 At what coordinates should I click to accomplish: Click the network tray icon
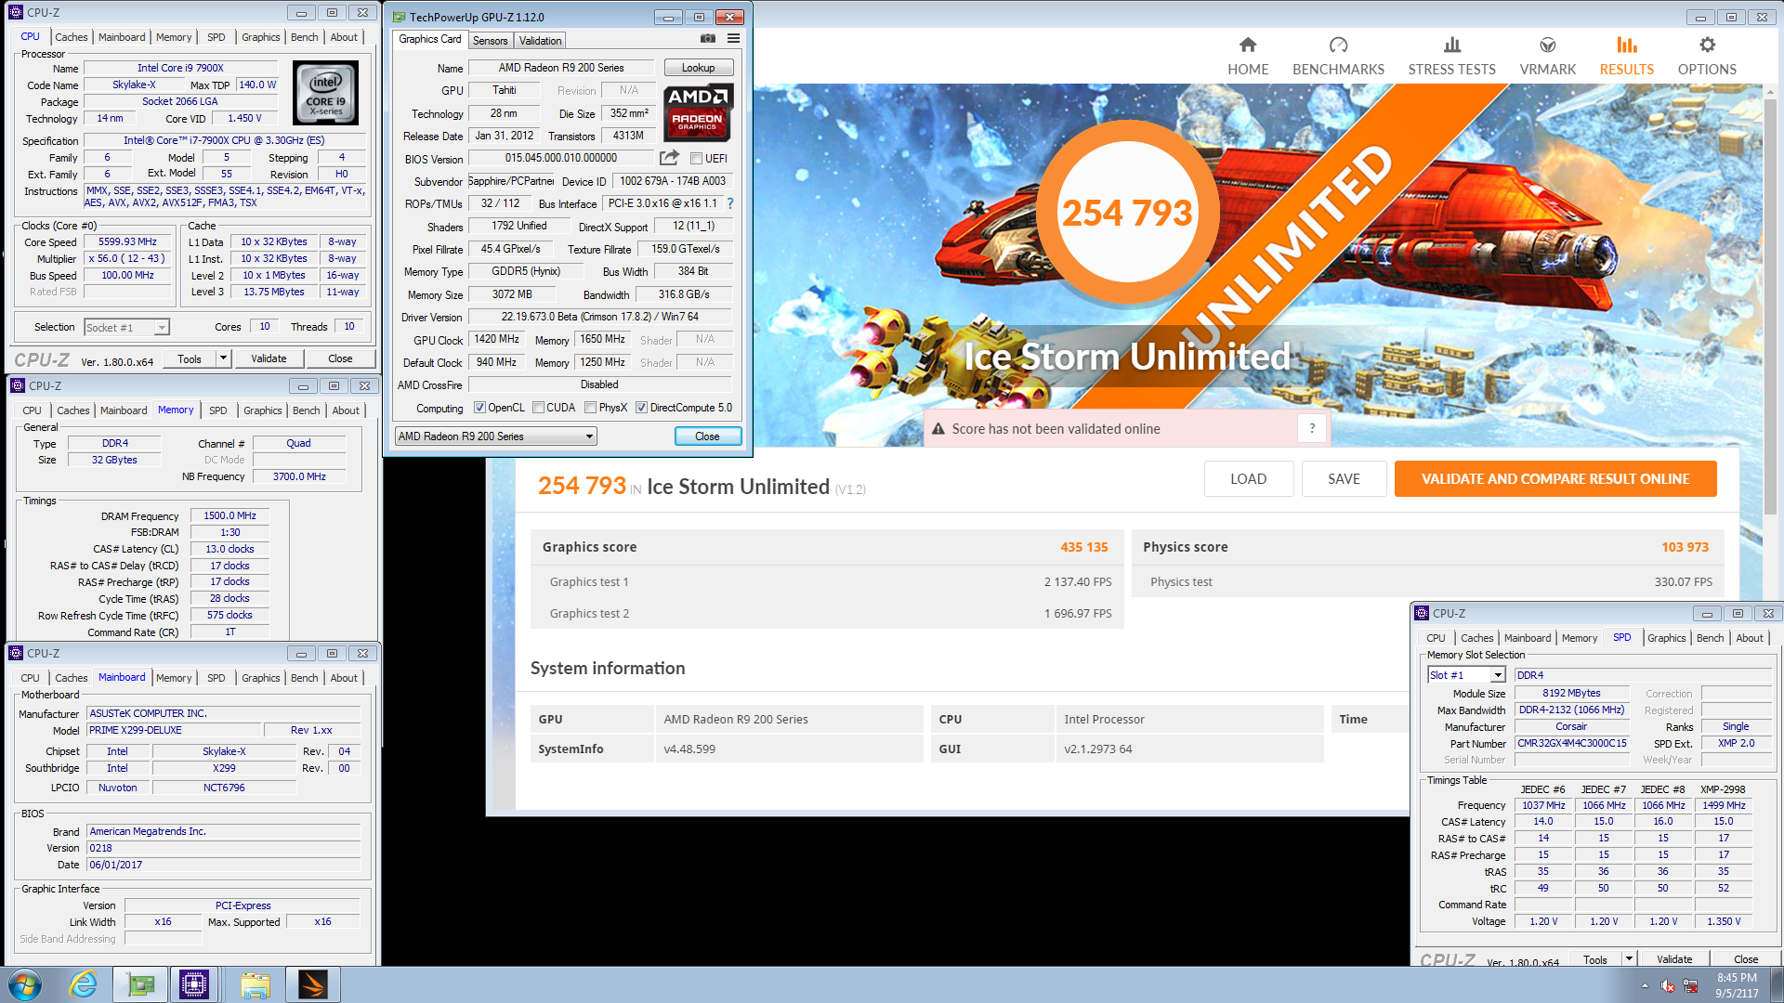tap(1690, 985)
